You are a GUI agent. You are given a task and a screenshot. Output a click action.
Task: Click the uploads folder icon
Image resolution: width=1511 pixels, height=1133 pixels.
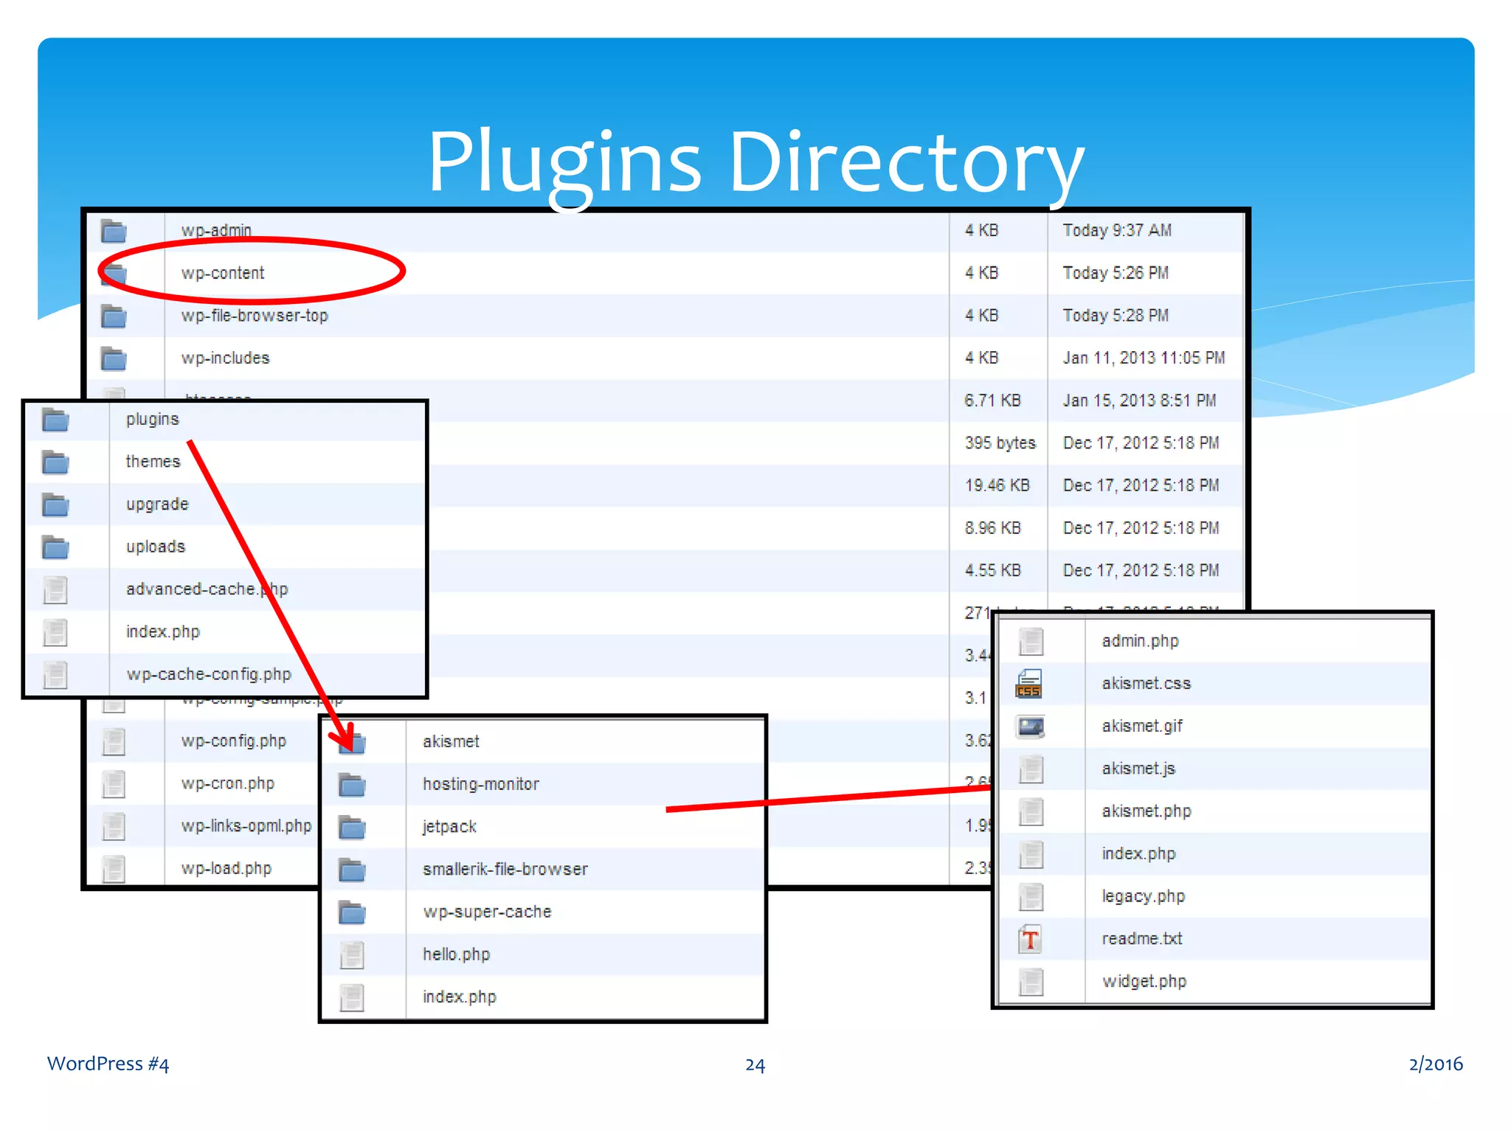tap(55, 547)
